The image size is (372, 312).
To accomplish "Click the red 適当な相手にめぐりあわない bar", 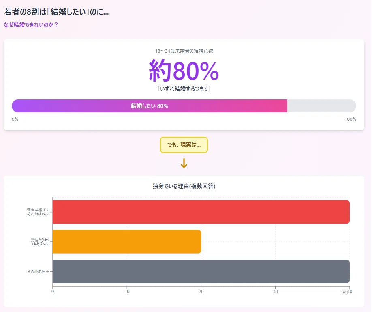I will [x=201, y=212].
